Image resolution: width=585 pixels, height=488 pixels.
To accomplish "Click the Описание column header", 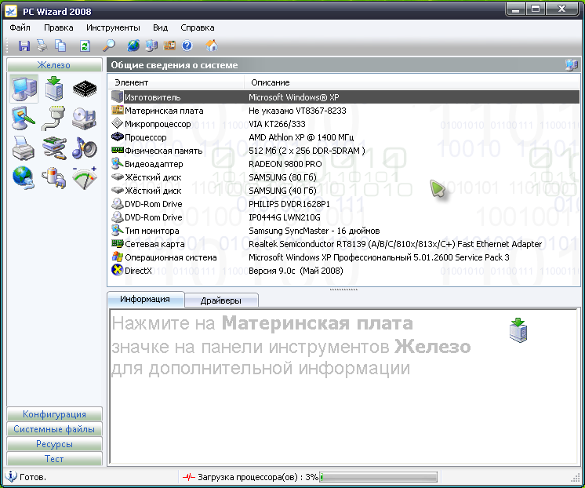I will point(412,82).
